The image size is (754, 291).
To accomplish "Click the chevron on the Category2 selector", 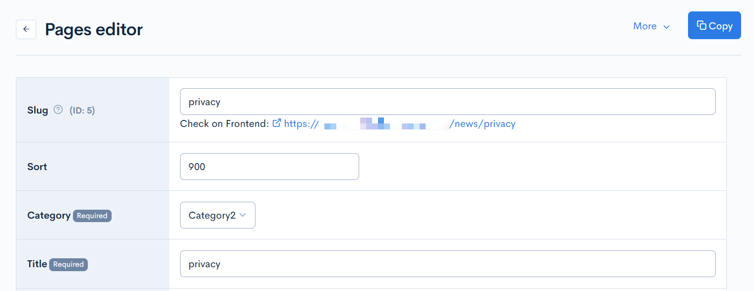I will click(x=243, y=215).
